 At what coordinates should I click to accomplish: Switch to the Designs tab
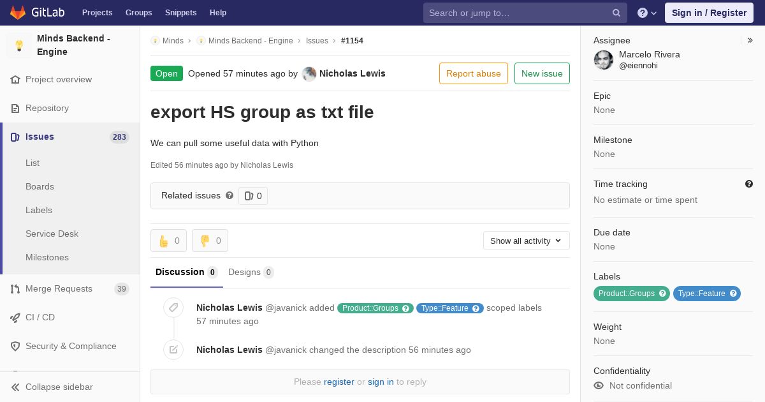(251, 272)
